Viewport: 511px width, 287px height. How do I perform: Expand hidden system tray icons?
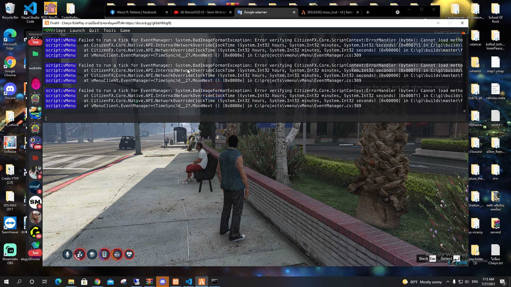tap(448, 282)
